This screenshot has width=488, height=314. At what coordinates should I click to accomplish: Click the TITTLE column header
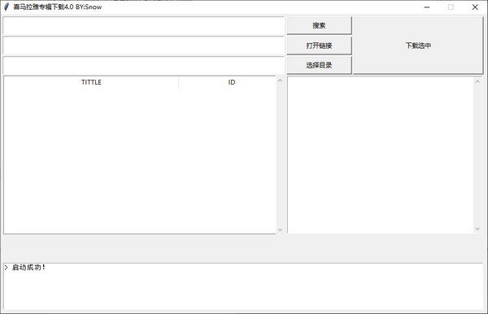click(x=91, y=82)
